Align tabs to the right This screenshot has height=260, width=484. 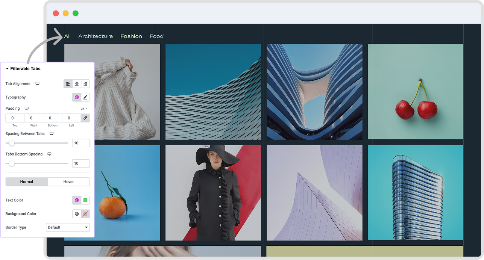click(x=85, y=84)
